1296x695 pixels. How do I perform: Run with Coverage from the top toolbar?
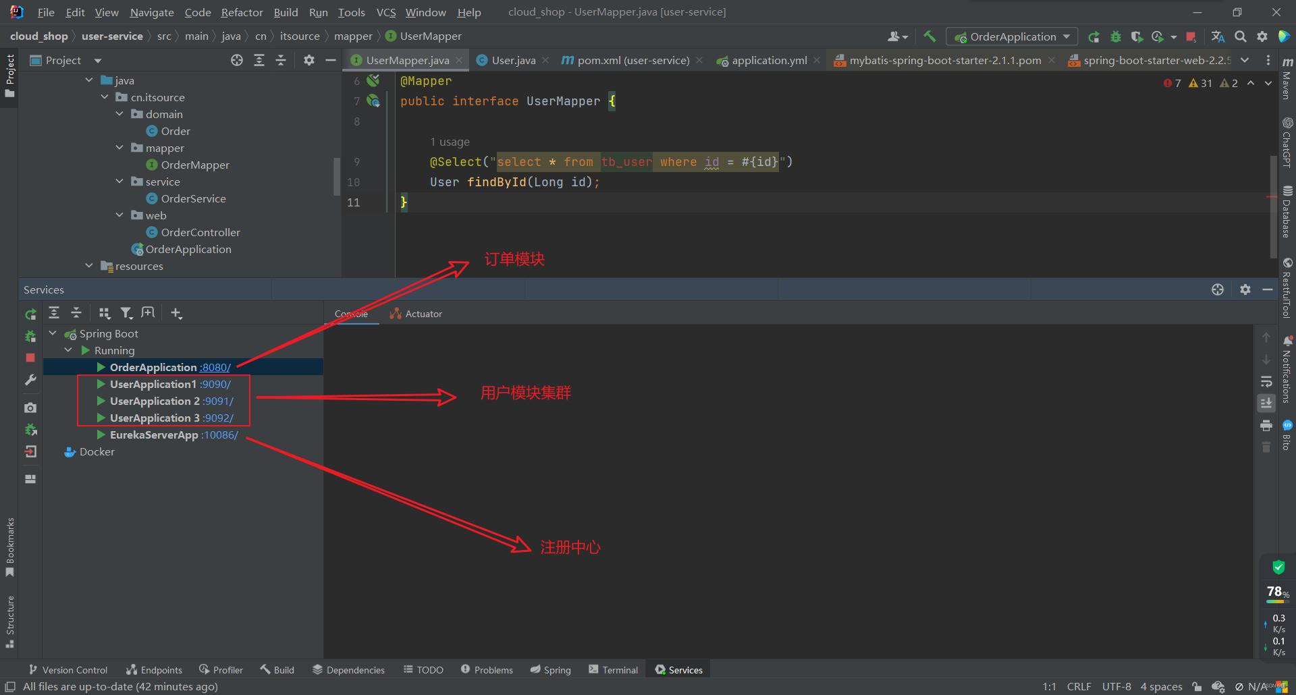(x=1137, y=36)
